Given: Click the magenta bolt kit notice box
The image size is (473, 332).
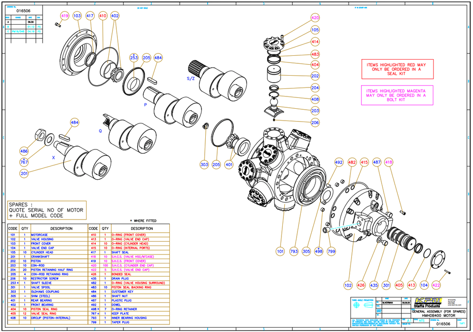Looking at the screenshot, I should click(x=397, y=95).
